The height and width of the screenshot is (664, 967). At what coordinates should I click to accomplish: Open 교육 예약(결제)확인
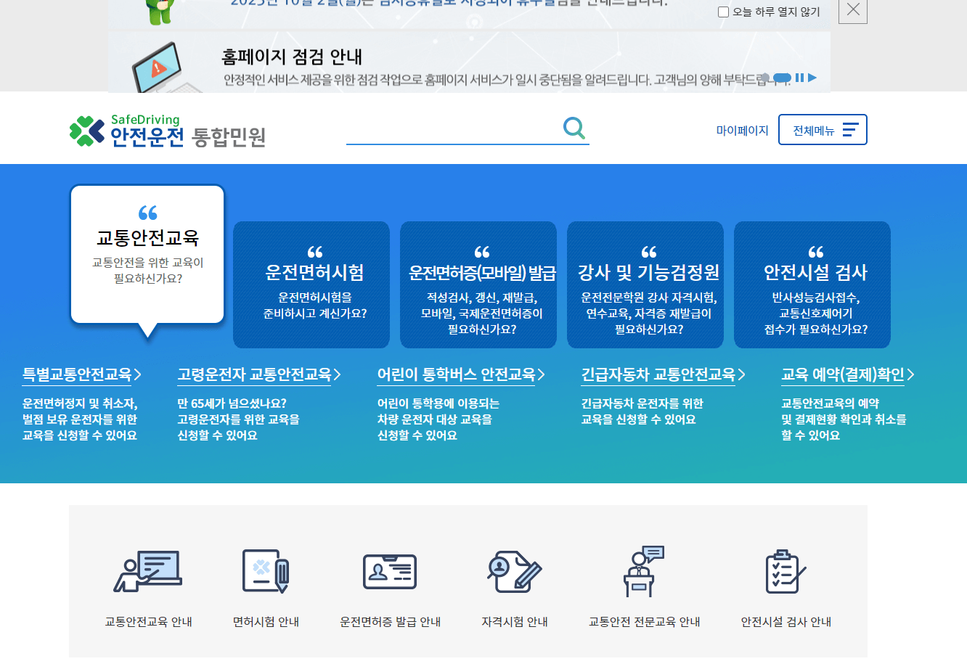click(847, 376)
